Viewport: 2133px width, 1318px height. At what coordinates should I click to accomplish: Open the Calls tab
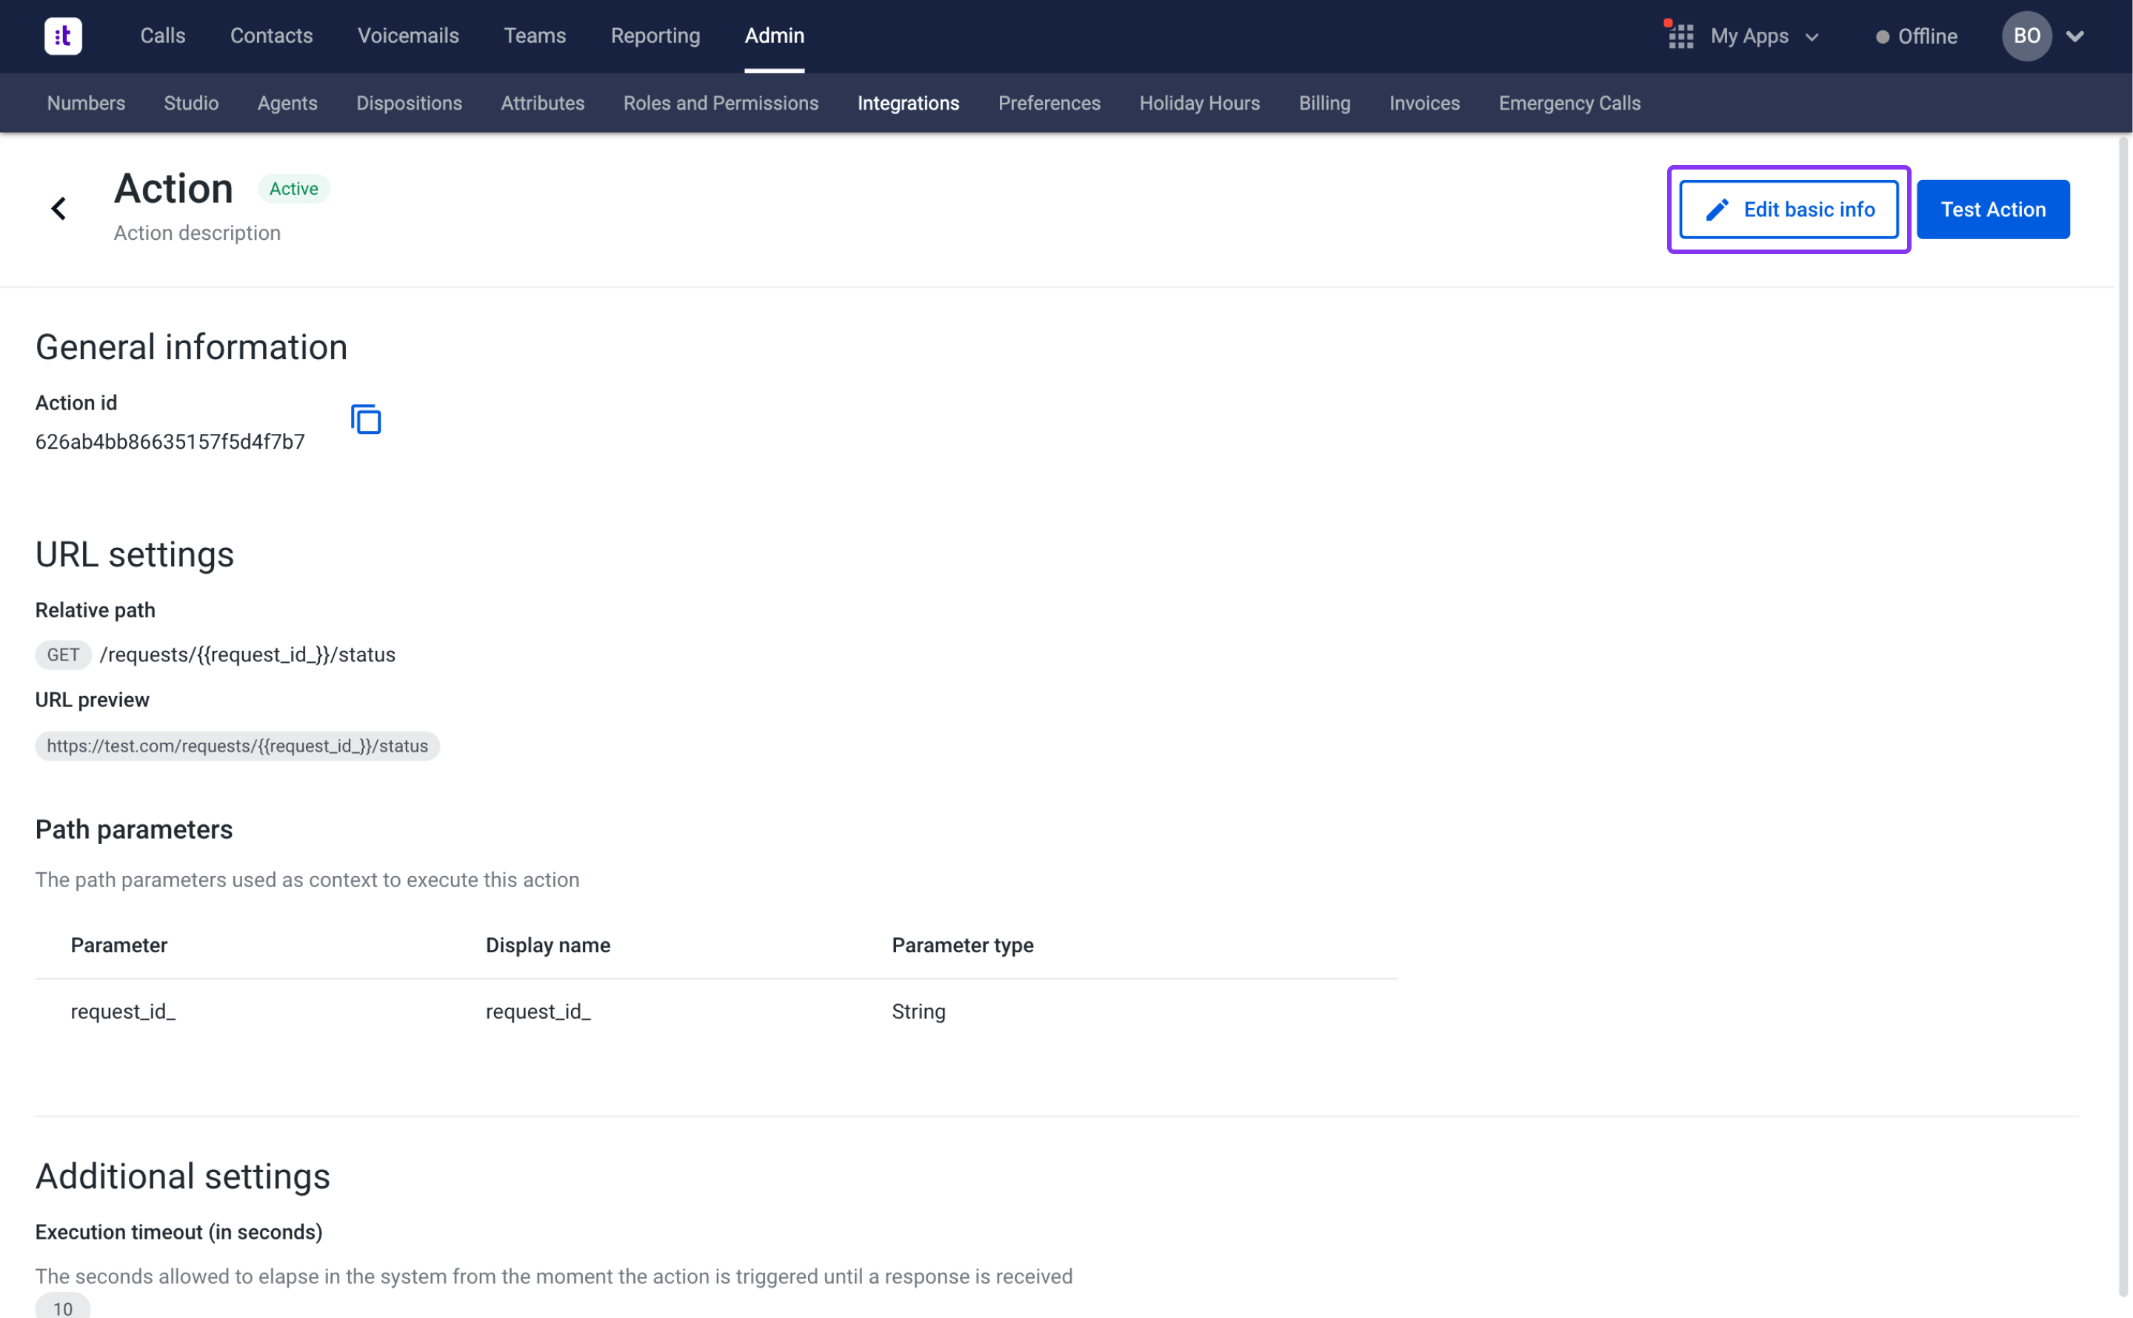pyautogui.click(x=162, y=36)
